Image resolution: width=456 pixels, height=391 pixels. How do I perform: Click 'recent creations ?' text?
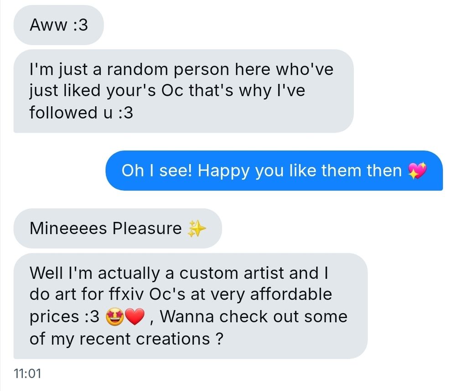click(151, 339)
